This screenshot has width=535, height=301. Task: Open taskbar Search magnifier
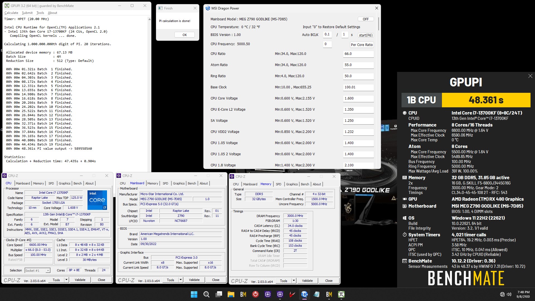coord(206,294)
